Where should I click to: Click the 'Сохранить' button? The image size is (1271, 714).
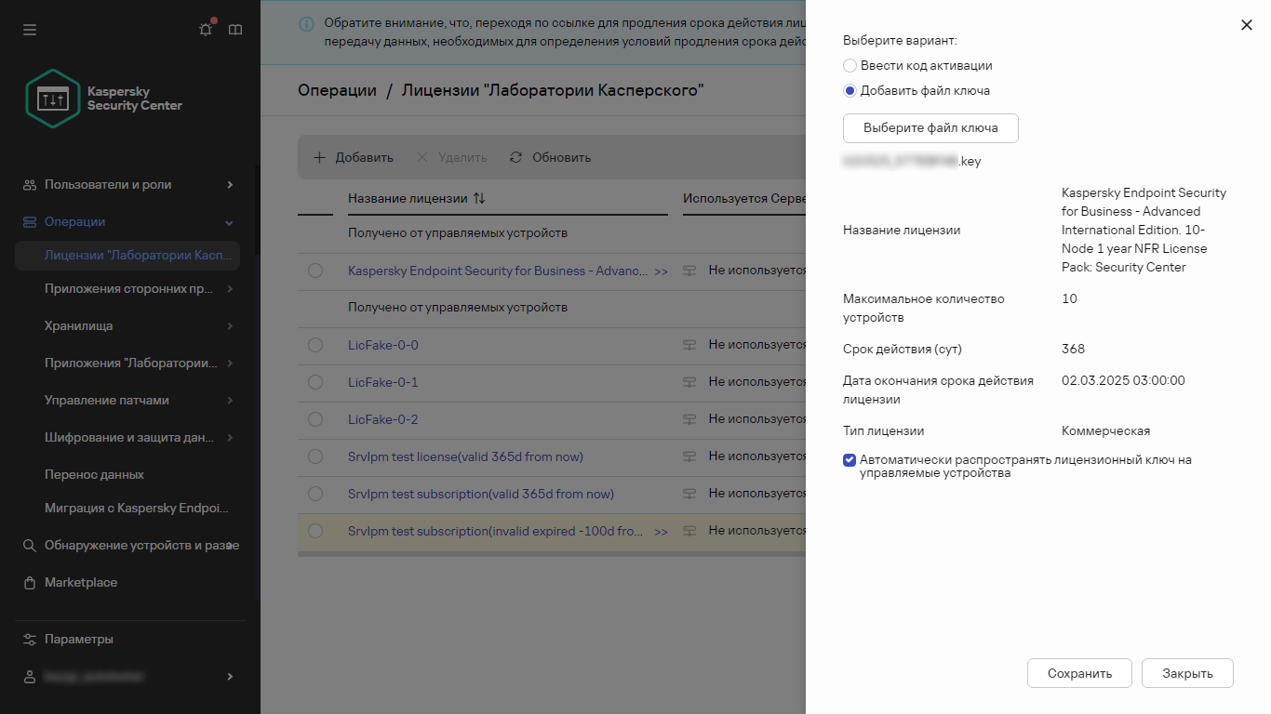click(x=1079, y=672)
